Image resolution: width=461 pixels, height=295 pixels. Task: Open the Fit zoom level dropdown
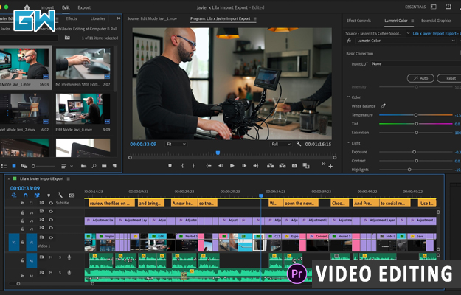pyautogui.click(x=176, y=145)
